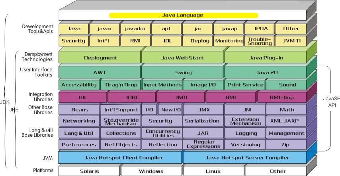Click the Print Service box
340x176 pixels.
click(245, 85)
